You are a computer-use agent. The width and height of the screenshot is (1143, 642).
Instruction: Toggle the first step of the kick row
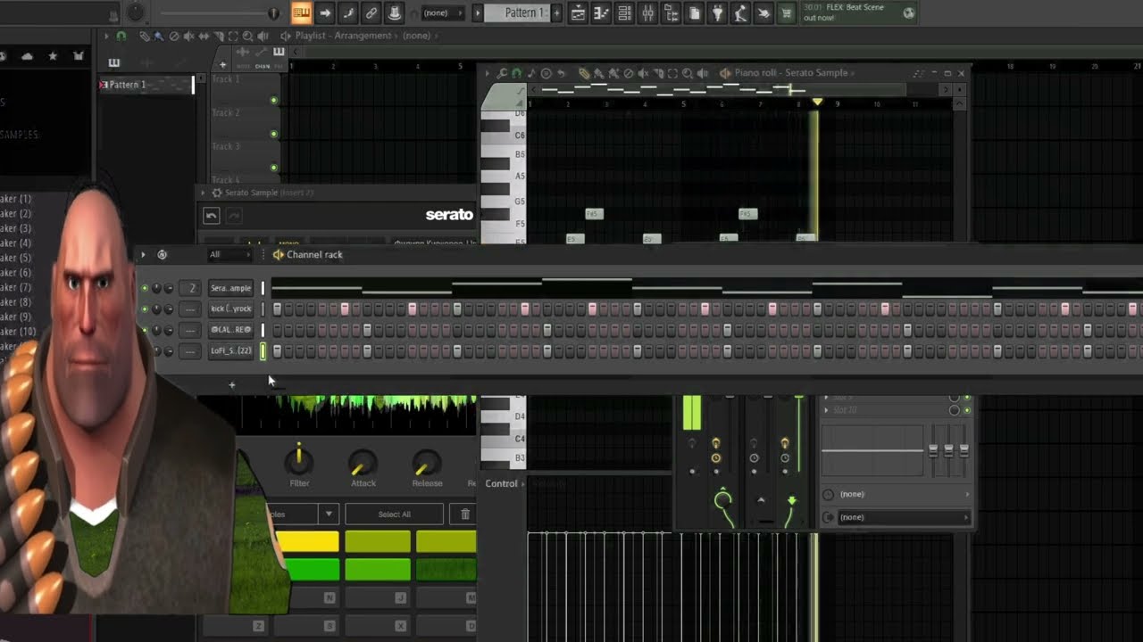pos(277,309)
